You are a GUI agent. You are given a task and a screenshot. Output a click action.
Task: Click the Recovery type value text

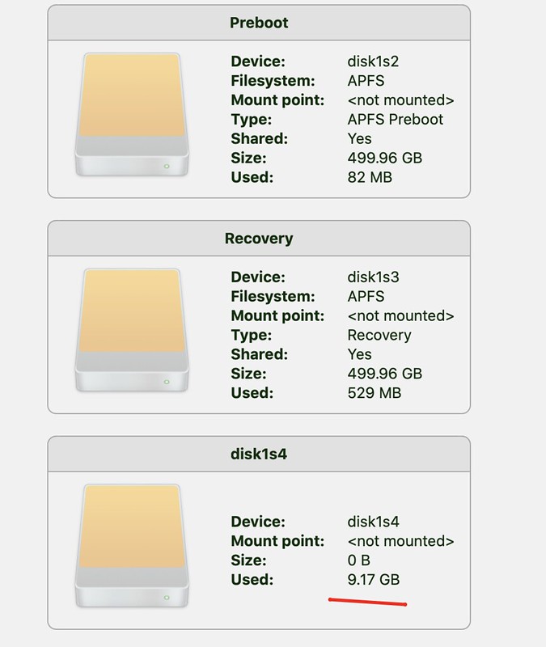tap(379, 335)
